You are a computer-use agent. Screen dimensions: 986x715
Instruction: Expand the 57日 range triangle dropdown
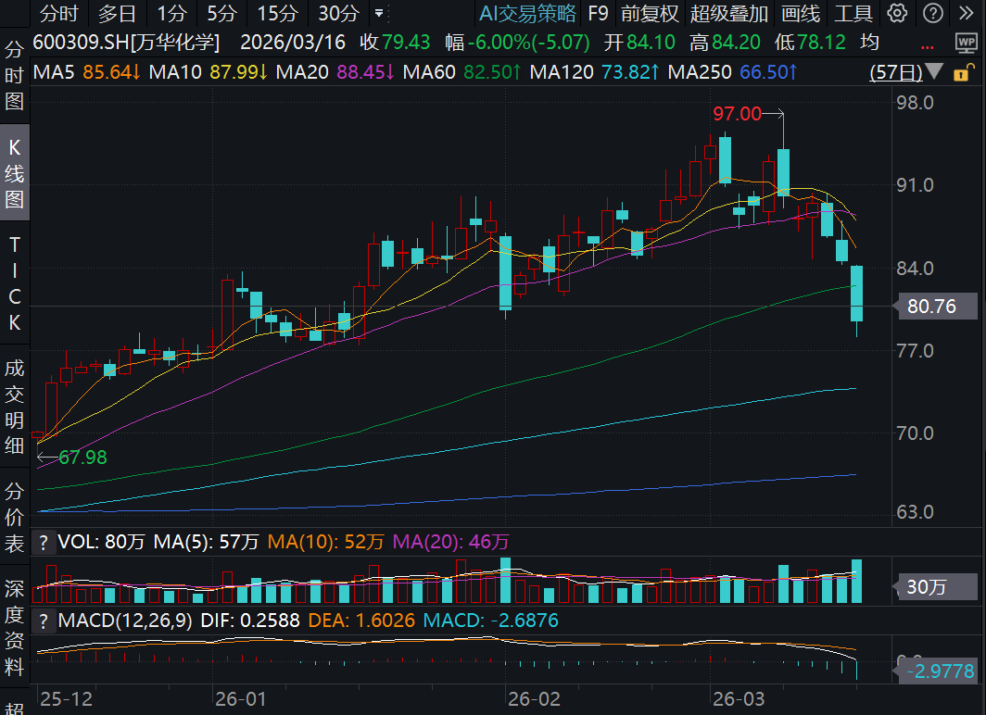[935, 72]
